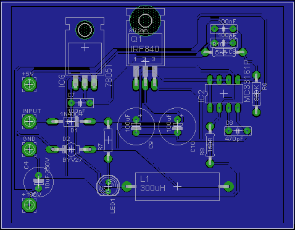Select the LED1 component
Screen dimensions: 295x230
click(108, 186)
